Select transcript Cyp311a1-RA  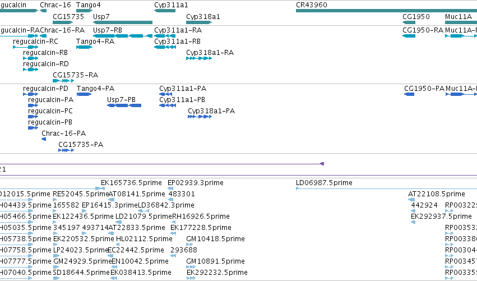178,30
